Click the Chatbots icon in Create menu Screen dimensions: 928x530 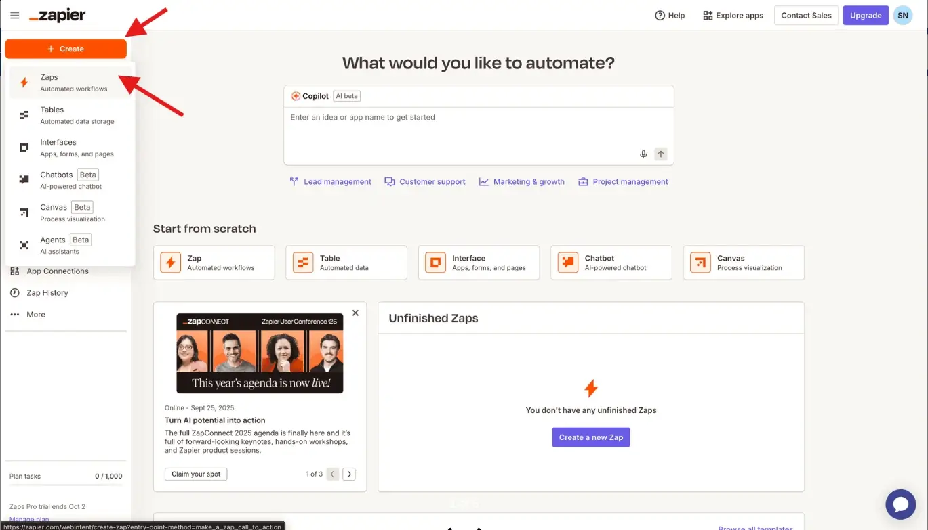tap(24, 180)
